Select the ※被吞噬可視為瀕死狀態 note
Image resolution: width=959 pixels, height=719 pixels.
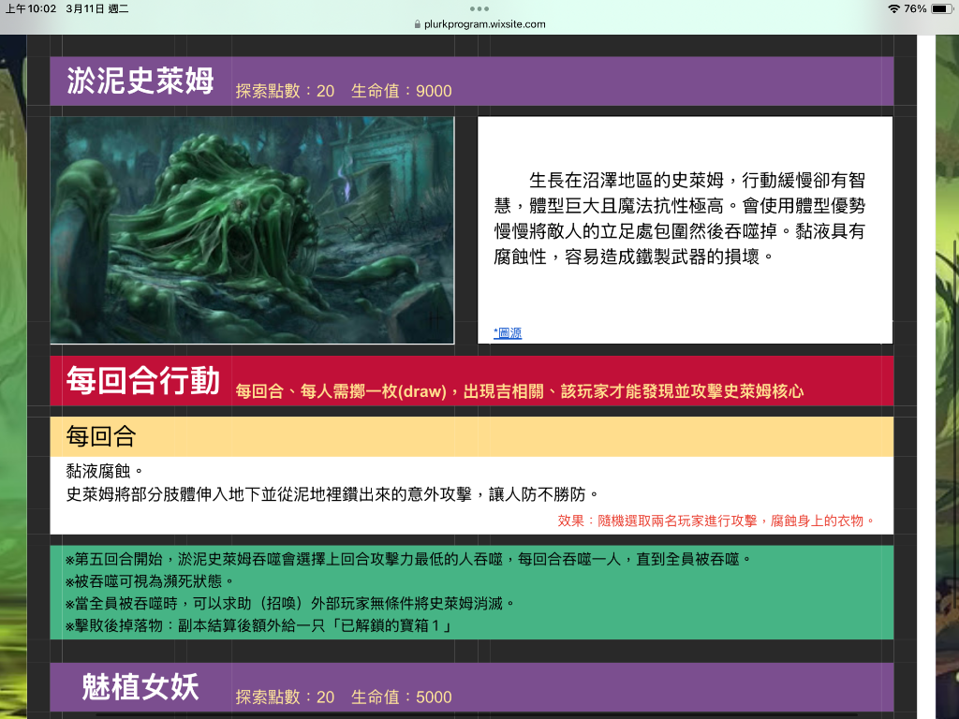pyautogui.click(x=150, y=581)
